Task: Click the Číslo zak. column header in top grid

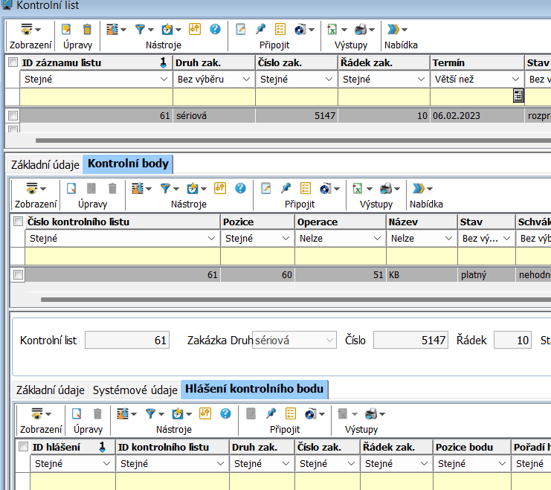Action: (295, 62)
